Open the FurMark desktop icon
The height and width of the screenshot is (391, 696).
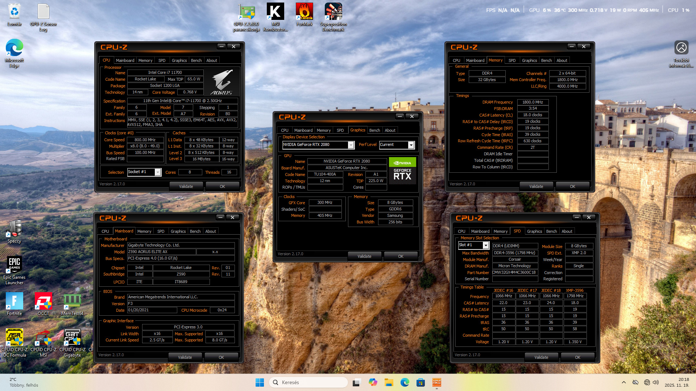(304, 12)
